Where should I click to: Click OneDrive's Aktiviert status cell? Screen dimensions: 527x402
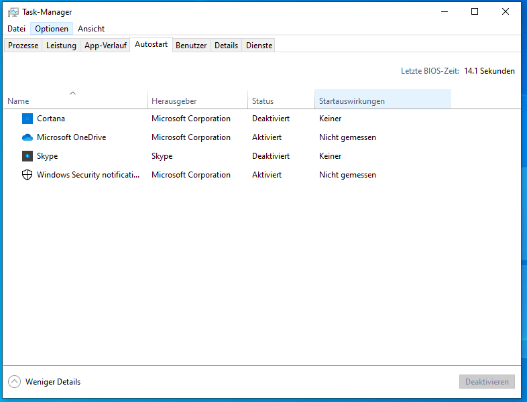[x=267, y=137]
